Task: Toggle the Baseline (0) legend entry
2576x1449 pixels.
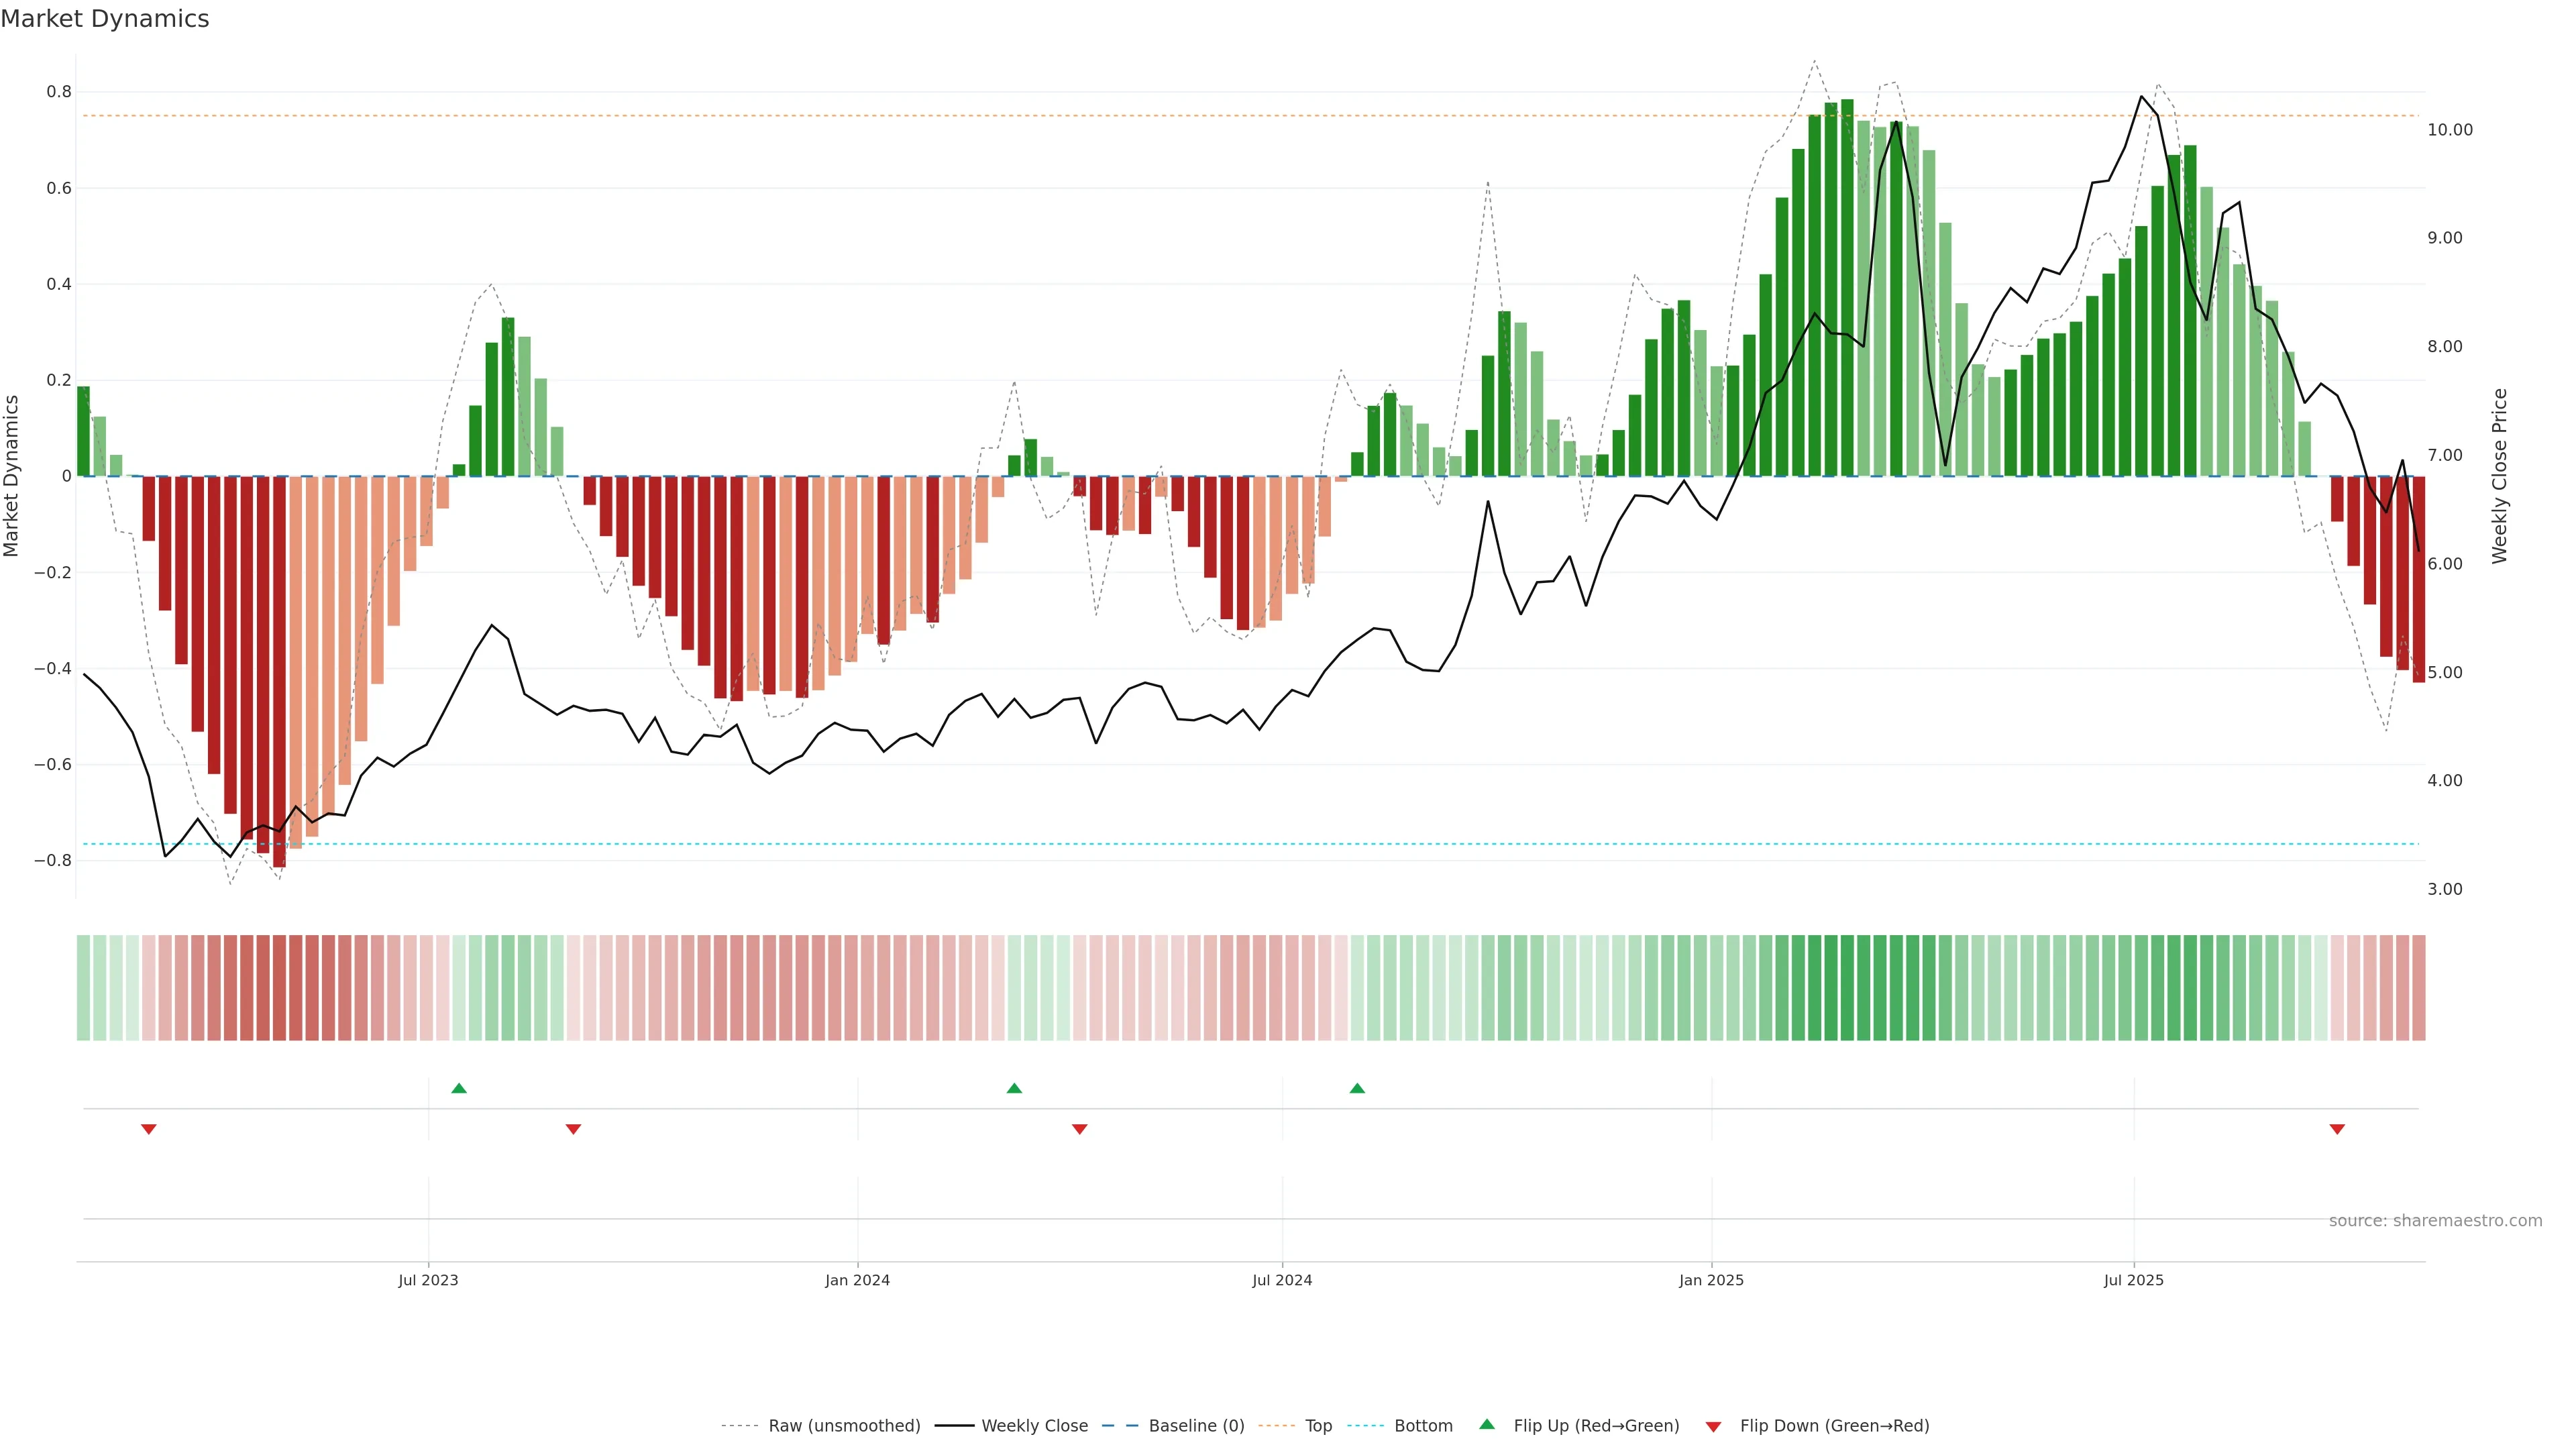Action: (1196, 1426)
